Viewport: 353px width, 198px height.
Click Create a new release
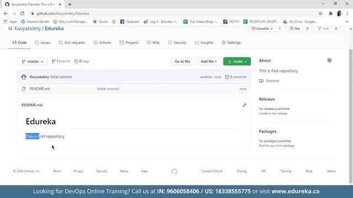273,113
